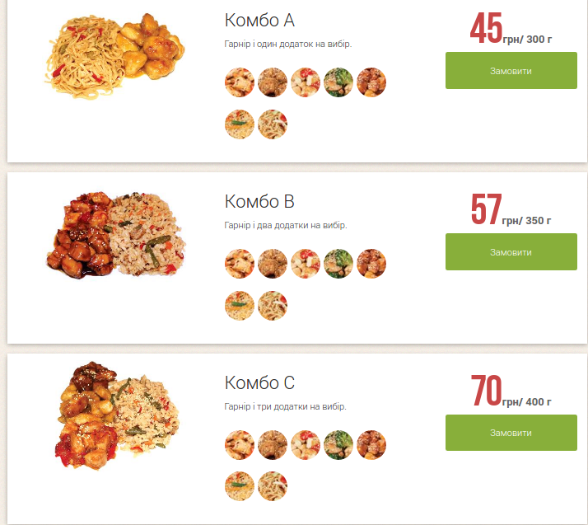
Task: Open the Комбо A title
Action: pos(259,21)
